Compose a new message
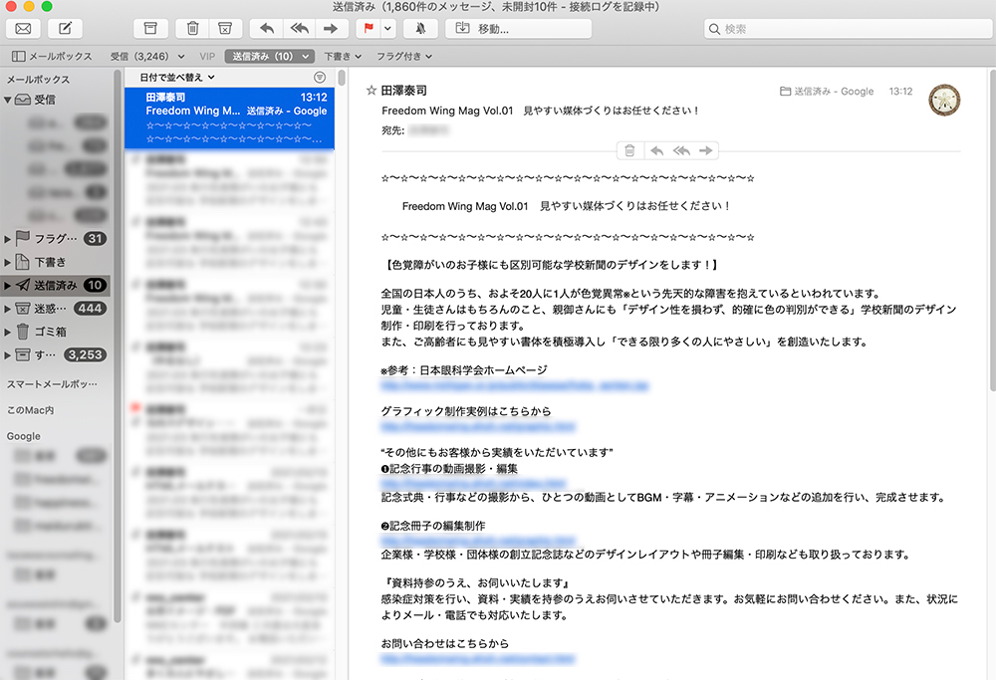Viewport: 996px width, 680px height. pyautogui.click(x=65, y=29)
